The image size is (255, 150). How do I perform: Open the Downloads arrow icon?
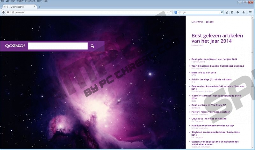pyautogui.click(x=238, y=12)
